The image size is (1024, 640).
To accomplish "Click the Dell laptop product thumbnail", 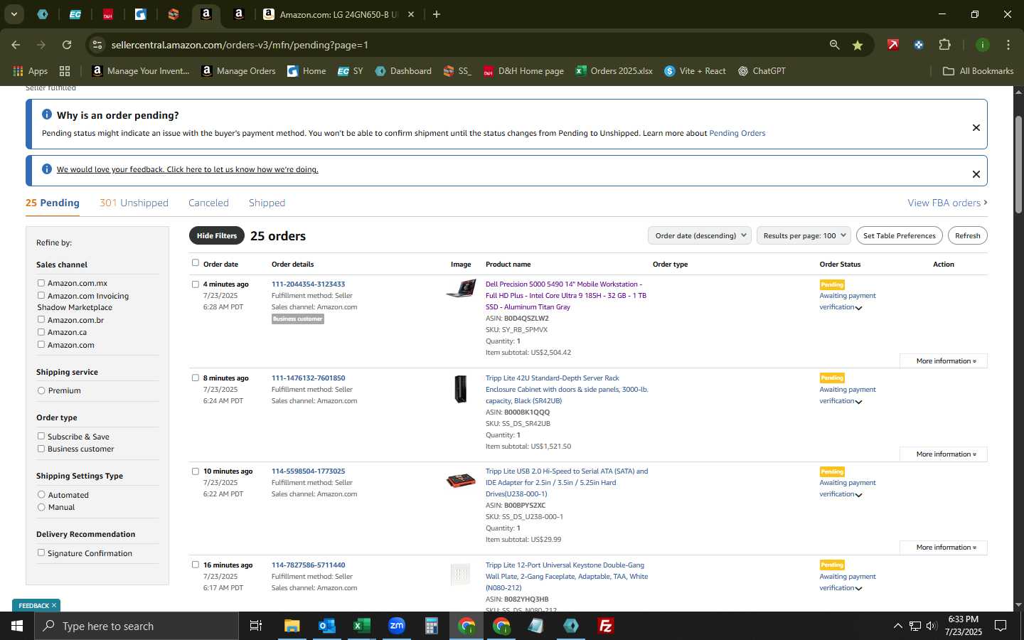I will click(x=461, y=289).
